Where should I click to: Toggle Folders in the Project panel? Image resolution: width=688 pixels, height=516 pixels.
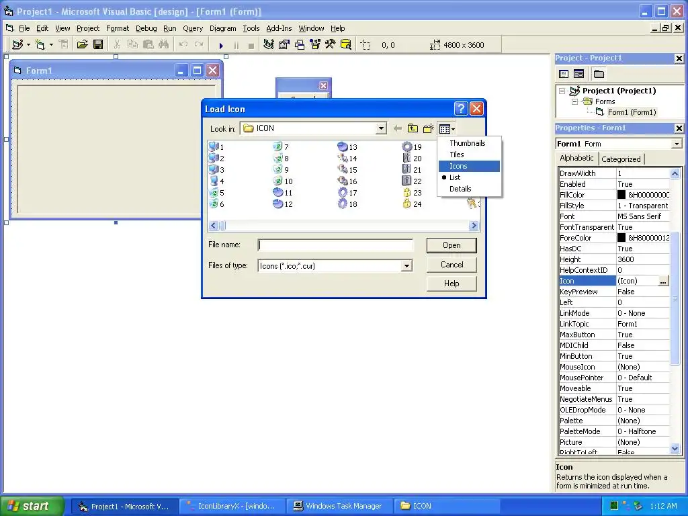click(599, 74)
